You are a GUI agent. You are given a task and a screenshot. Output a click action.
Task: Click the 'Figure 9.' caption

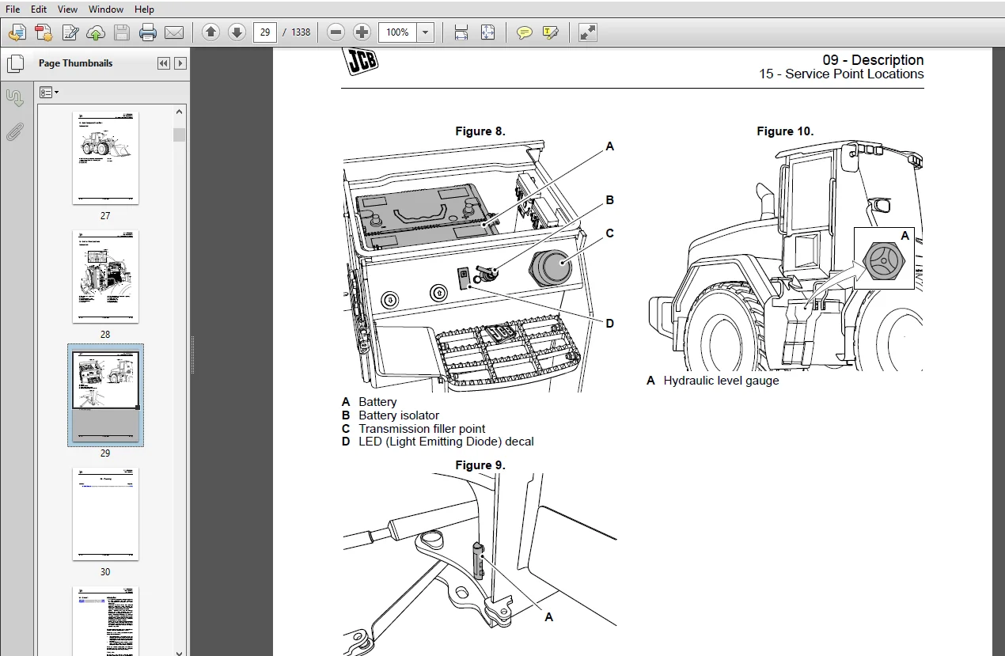tap(480, 465)
